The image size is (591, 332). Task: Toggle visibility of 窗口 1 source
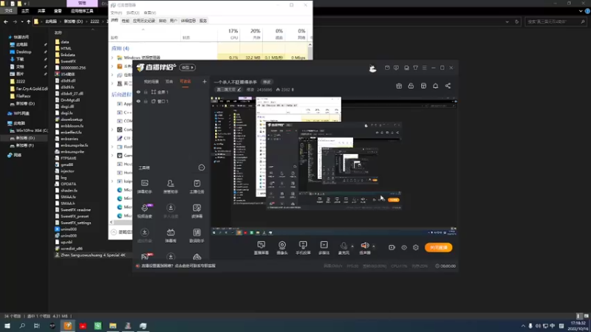click(138, 101)
